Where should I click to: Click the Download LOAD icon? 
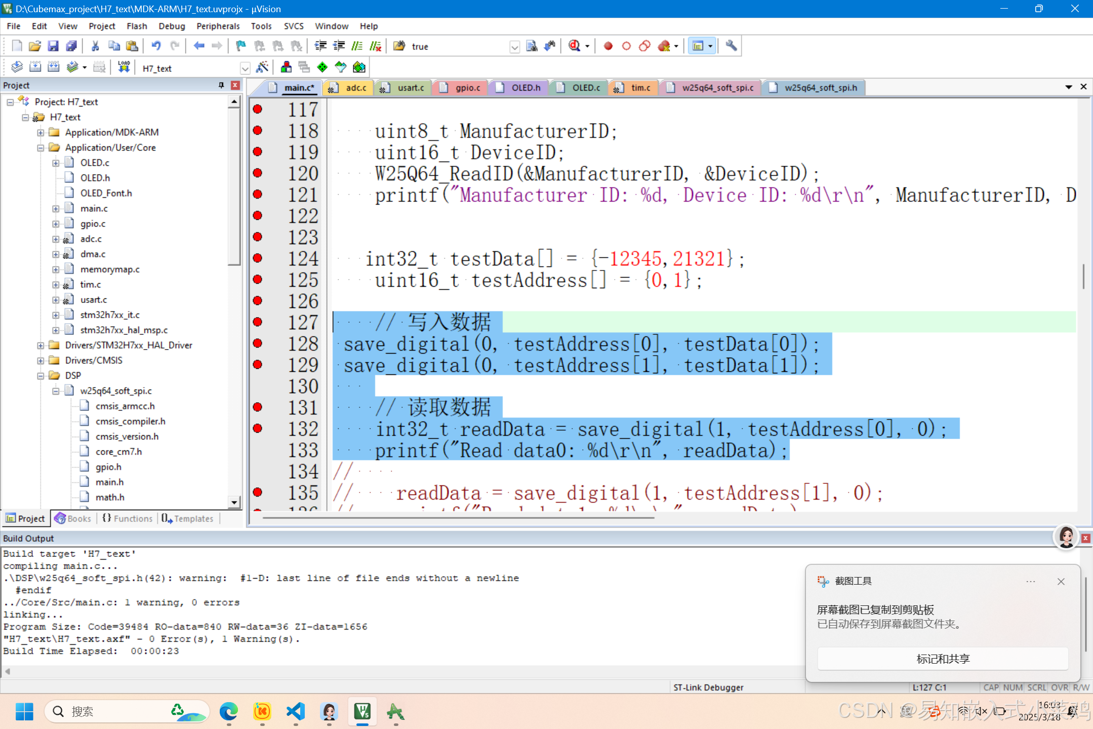124,67
